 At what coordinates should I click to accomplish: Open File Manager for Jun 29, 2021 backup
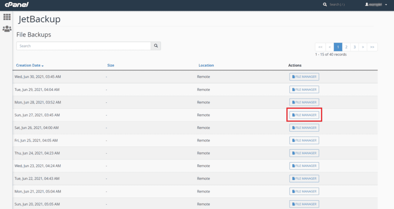pos(304,90)
